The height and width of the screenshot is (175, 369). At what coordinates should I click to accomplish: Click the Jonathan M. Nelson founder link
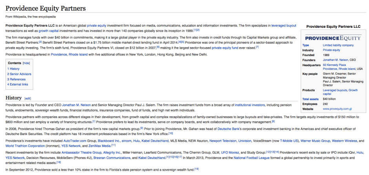tap(335, 60)
